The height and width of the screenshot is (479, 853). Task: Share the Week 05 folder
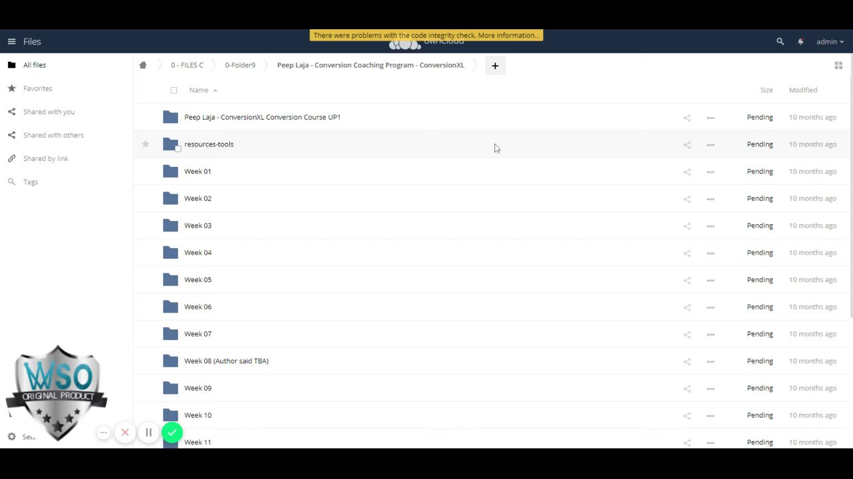687,280
